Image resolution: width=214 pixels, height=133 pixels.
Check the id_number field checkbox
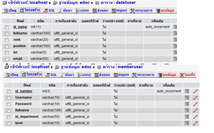pos(9,92)
